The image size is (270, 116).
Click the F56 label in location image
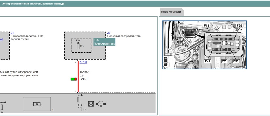pyautogui.click(x=236, y=61)
